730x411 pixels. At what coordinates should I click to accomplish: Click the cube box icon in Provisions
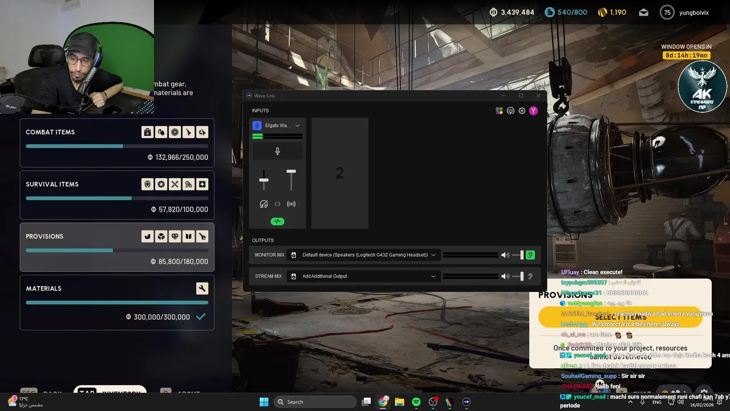[161, 236]
